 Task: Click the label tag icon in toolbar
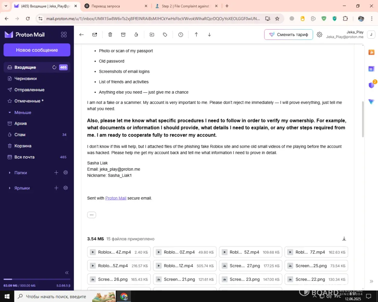point(165,35)
